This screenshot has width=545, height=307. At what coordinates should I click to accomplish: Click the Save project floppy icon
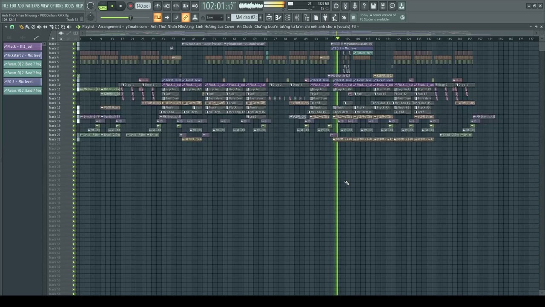373,6
